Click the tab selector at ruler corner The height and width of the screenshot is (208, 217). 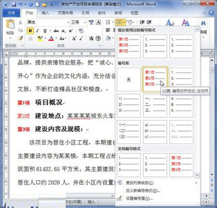pyautogui.click(x=7, y=53)
